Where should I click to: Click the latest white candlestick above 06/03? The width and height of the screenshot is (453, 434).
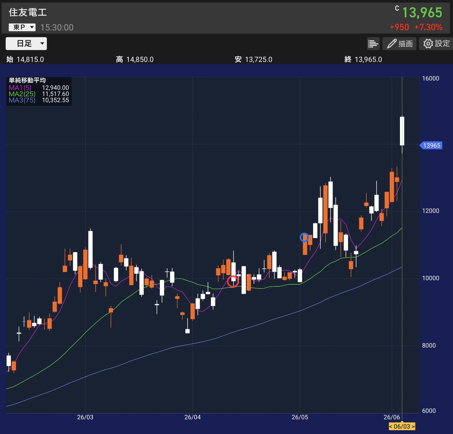coord(402,131)
